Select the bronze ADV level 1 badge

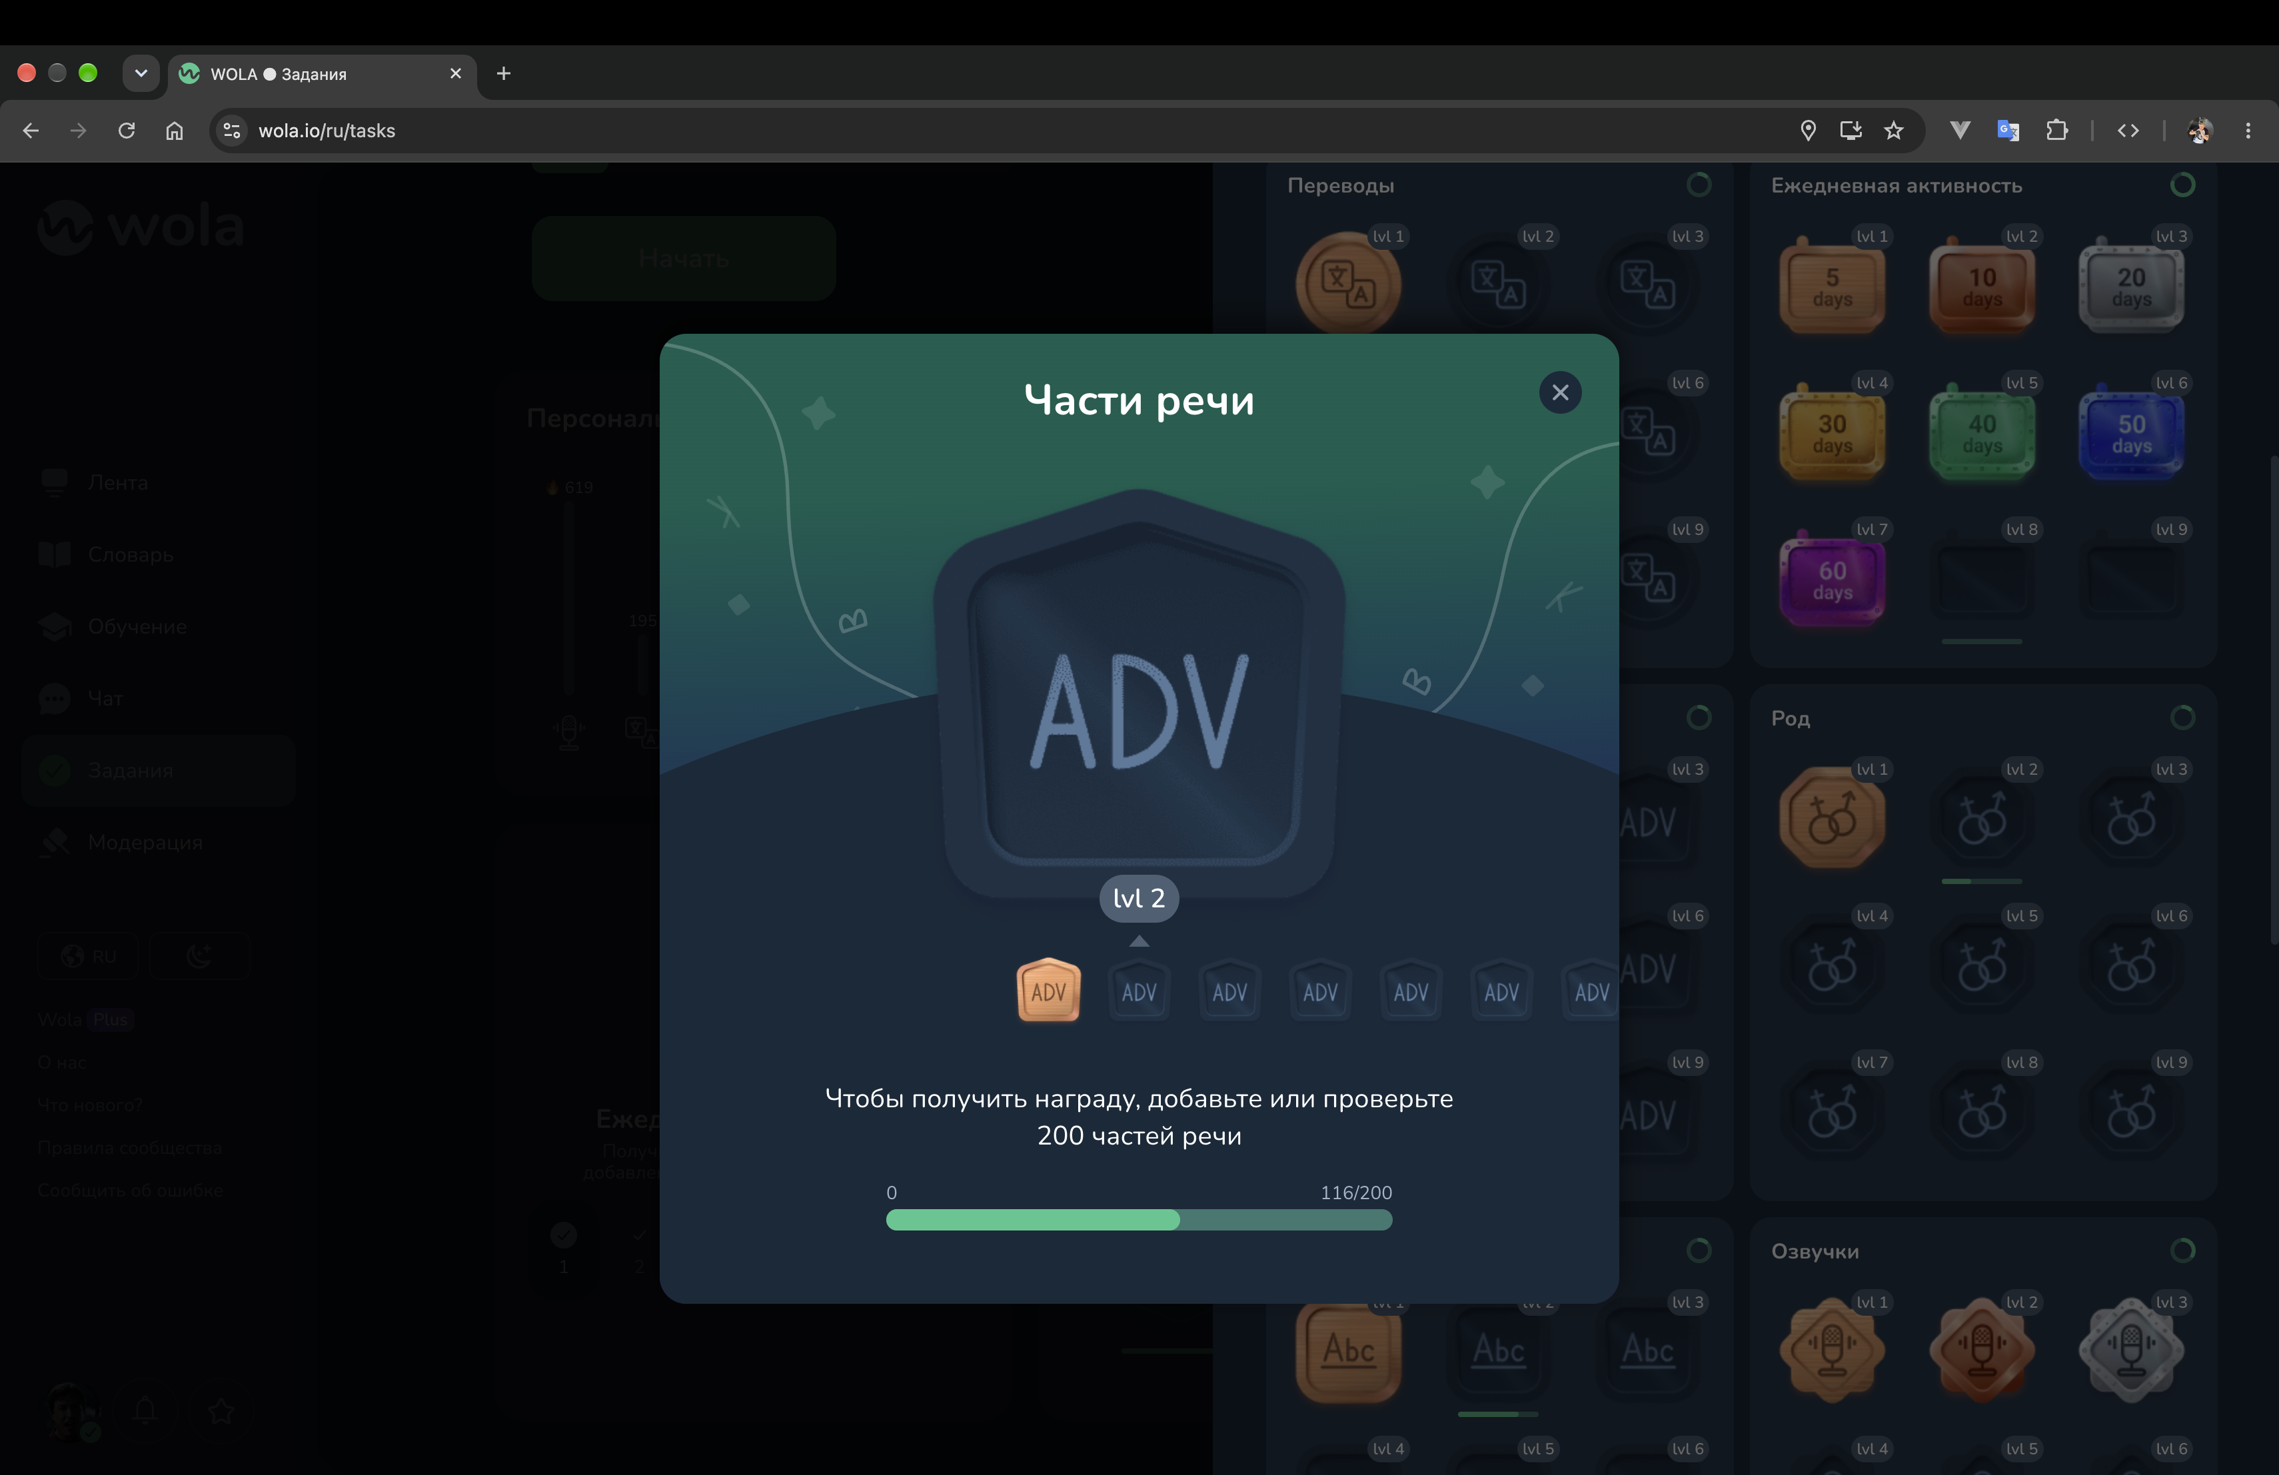[x=1048, y=990]
